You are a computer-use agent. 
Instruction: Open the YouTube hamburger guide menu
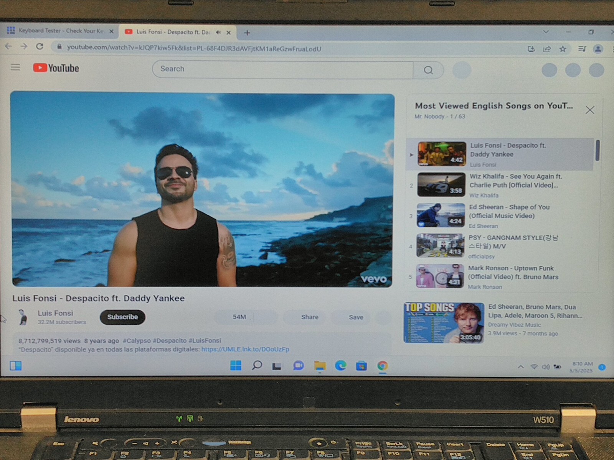tap(15, 67)
